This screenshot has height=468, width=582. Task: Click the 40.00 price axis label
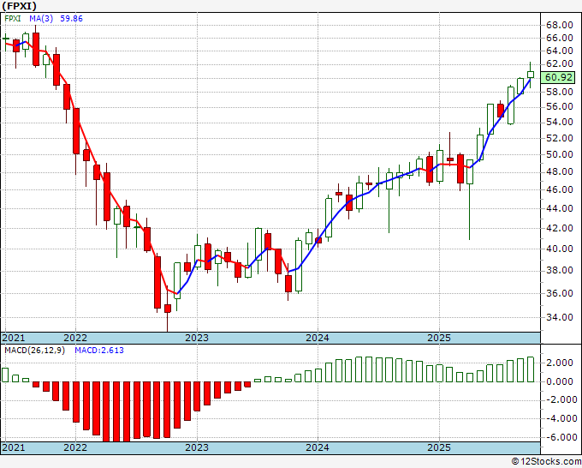click(560, 249)
